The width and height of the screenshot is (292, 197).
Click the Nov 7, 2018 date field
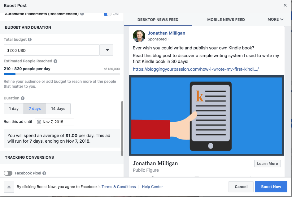point(54,122)
